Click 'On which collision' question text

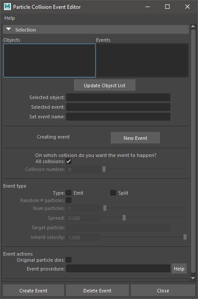95,155
